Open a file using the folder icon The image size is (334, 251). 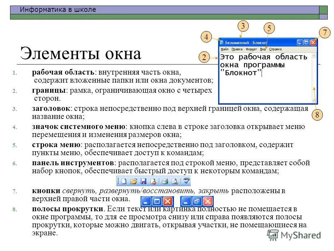134,181
